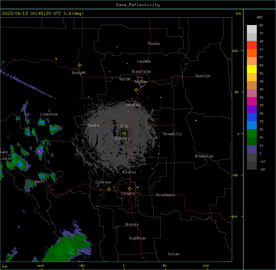Viewport: 276px width, 270px height.
Task: Click white plus marker west of Drumheller
Action: (196, 120)
